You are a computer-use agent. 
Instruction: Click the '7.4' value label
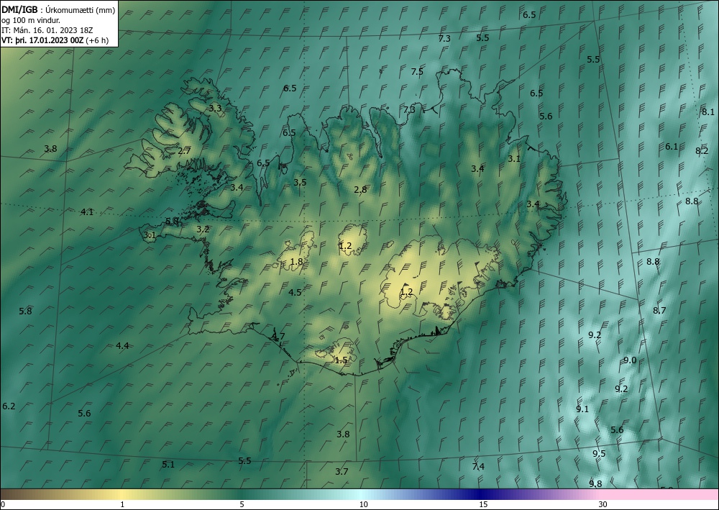click(x=478, y=466)
